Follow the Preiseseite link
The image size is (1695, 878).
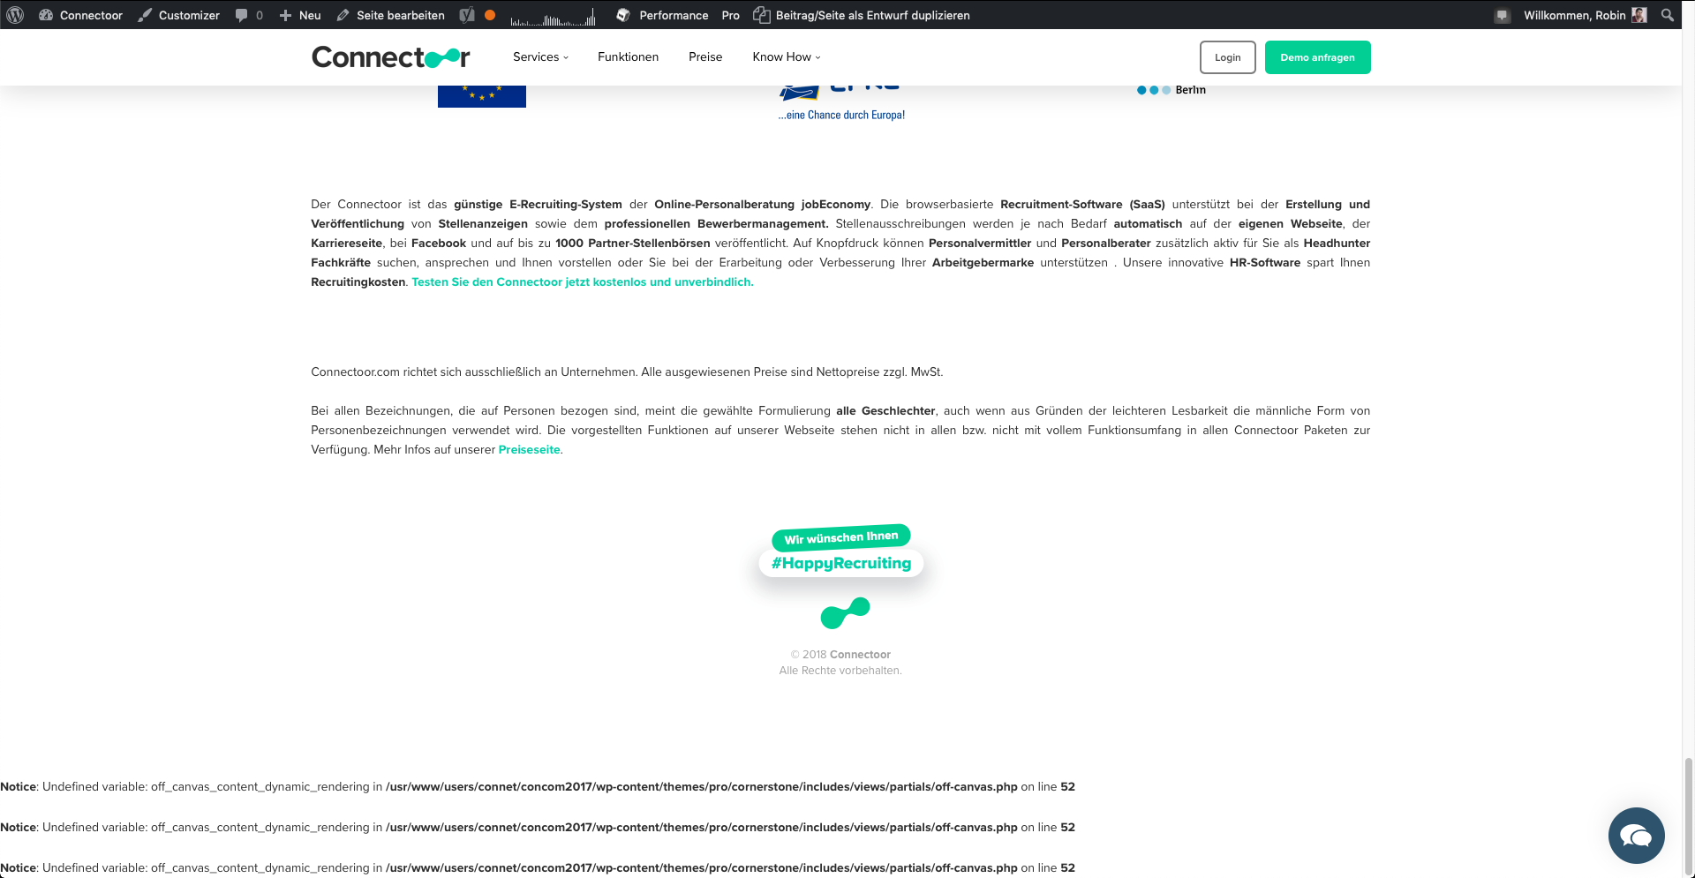[530, 449]
